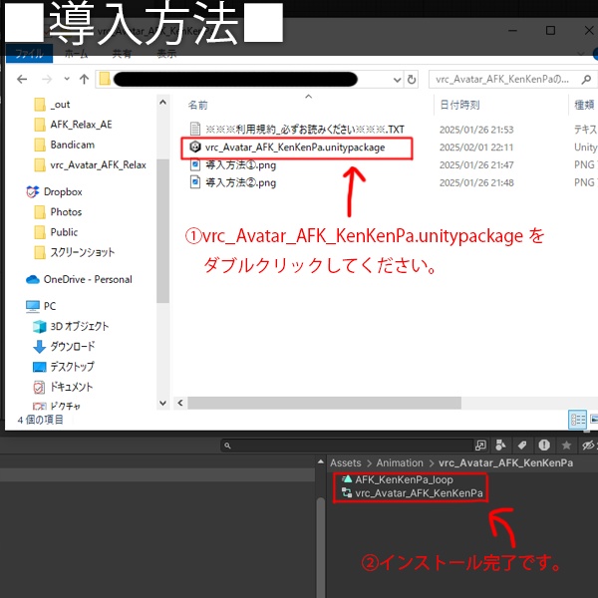
Task: Click vrc_Avatar_AFK_KenKenPa breadcrumb folder
Action: point(505,463)
